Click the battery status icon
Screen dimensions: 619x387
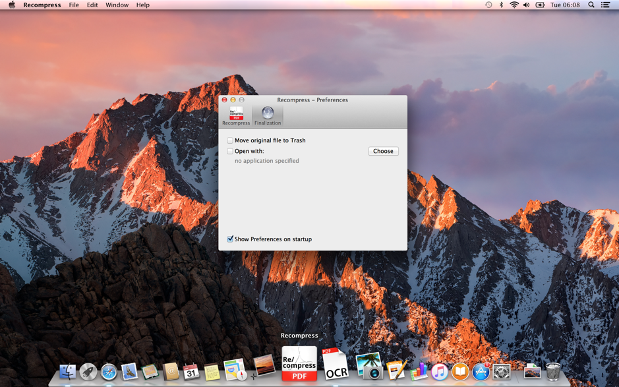pos(540,5)
